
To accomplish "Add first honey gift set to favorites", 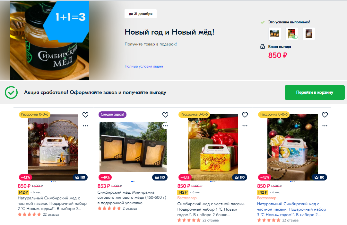I will point(85,115).
